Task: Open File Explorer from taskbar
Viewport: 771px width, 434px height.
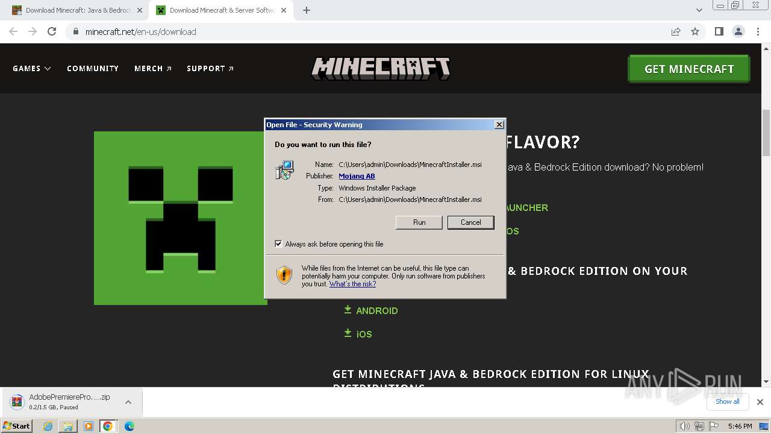Action: pyautogui.click(x=68, y=426)
